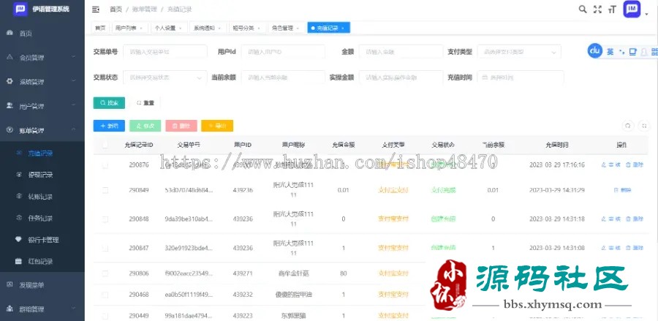Click the 交易单号 input field
The height and width of the screenshot is (321, 658).
tap(166, 53)
